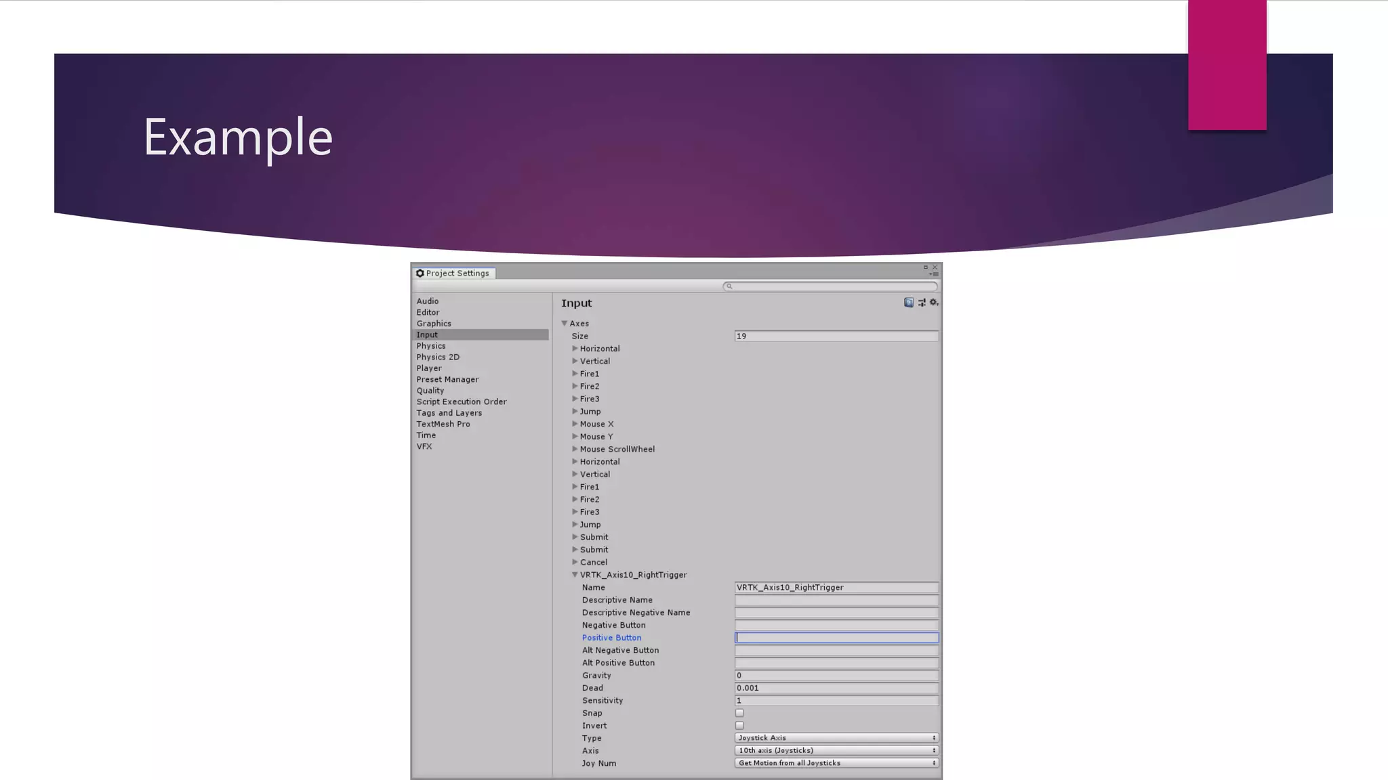The width and height of the screenshot is (1388, 780).
Task: Open the Joy Num dropdown
Action: pyautogui.click(x=836, y=763)
